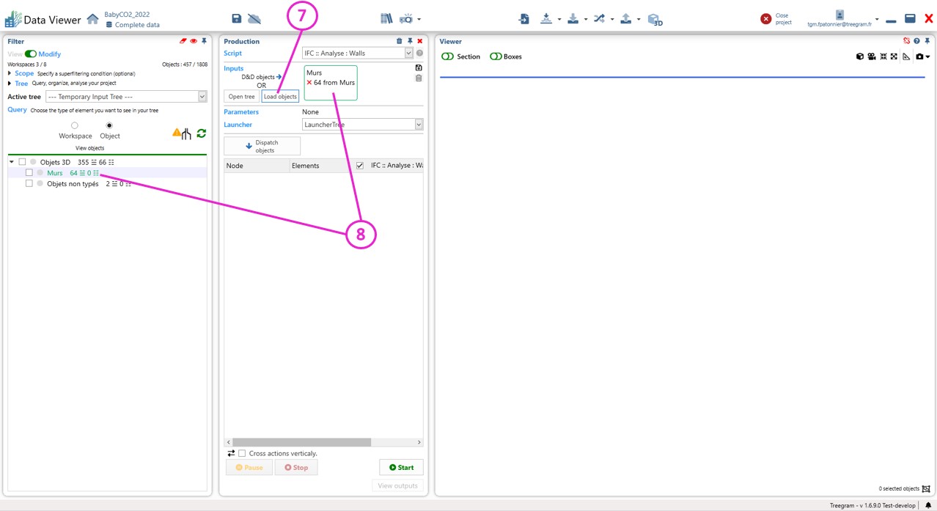Click the notification bell in status bar
Image resolution: width=937 pixels, height=511 pixels.
(928, 505)
